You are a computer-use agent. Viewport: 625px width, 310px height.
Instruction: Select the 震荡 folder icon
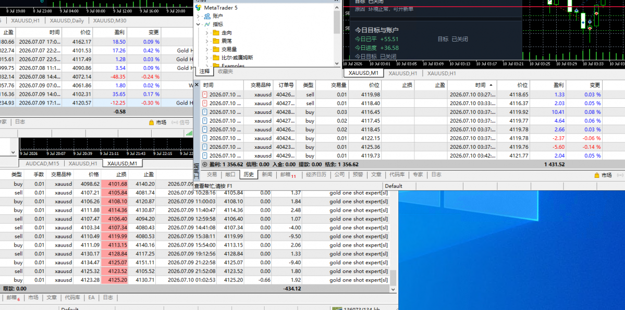coord(216,41)
